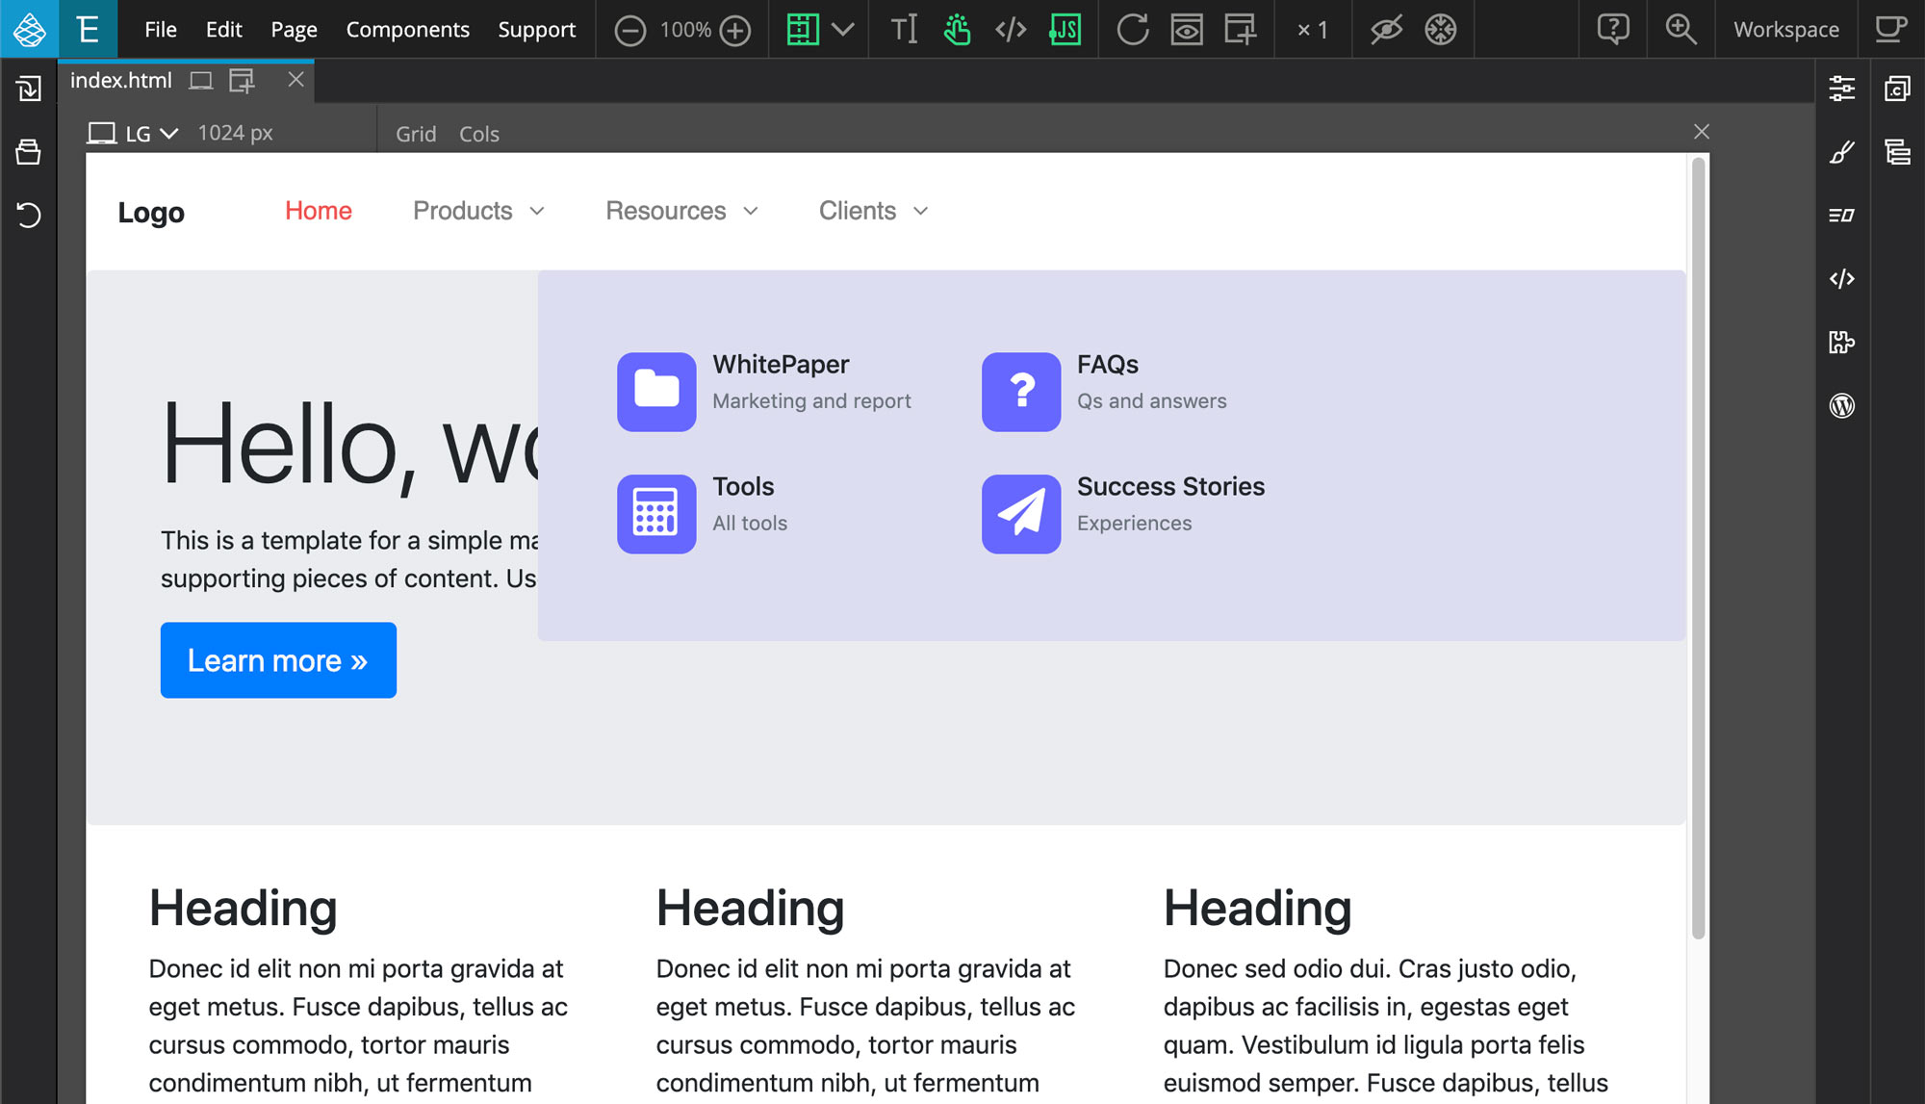
Task: Click the Logo brand link
Action: pos(151,213)
